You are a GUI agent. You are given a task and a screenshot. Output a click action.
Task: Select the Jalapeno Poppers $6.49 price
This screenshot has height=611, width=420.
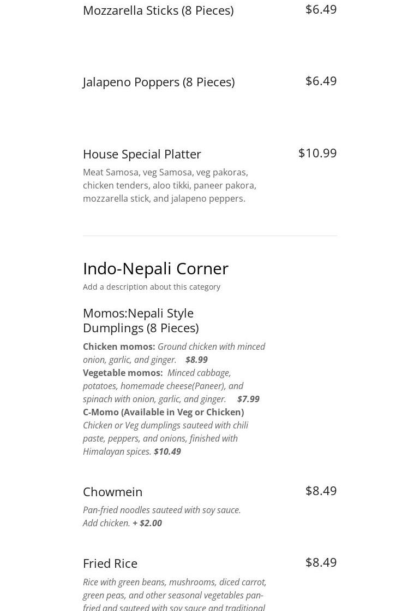coord(321,81)
